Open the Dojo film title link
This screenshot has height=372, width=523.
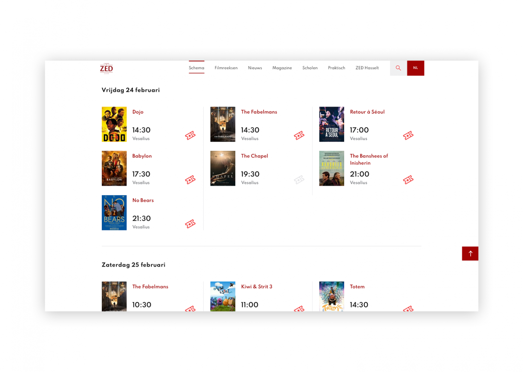click(x=138, y=112)
